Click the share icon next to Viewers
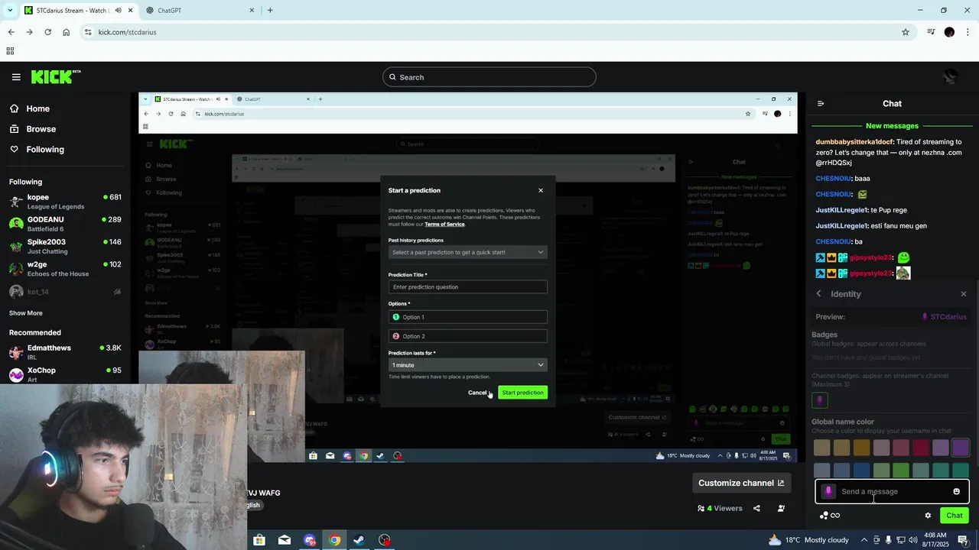 (756, 508)
